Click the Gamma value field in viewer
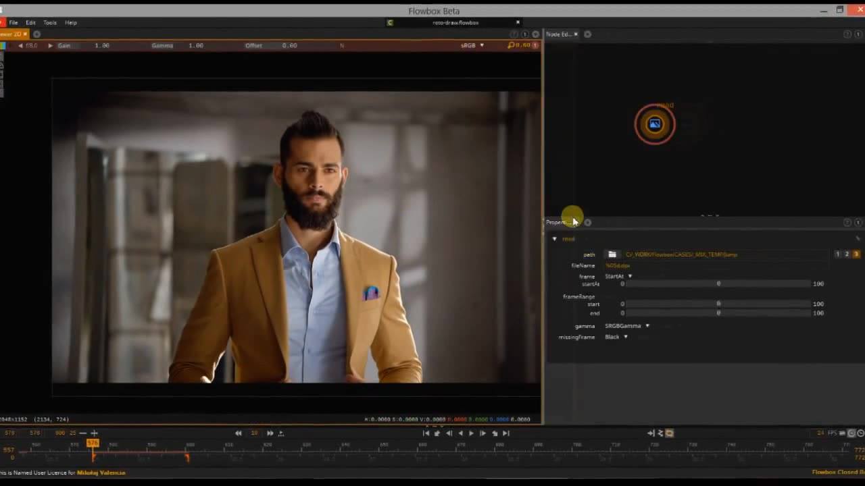The image size is (865, 486). click(196, 45)
